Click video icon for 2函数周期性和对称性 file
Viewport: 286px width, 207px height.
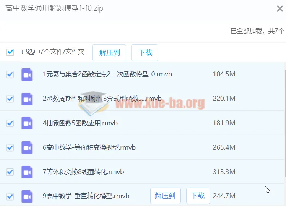(x=27, y=99)
